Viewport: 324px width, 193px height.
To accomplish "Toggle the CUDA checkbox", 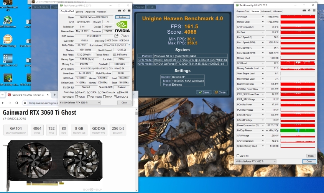I will (x=89, y=92).
